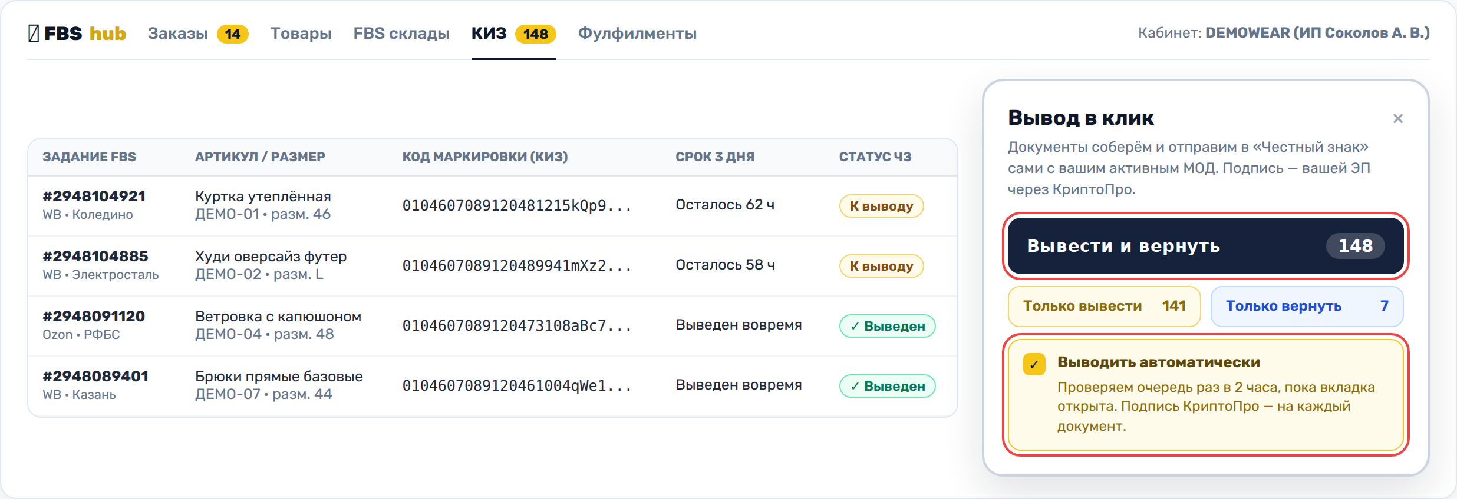The image size is (1457, 499).
Task: Click the Вывести и вернуть button
Action: [1206, 246]
